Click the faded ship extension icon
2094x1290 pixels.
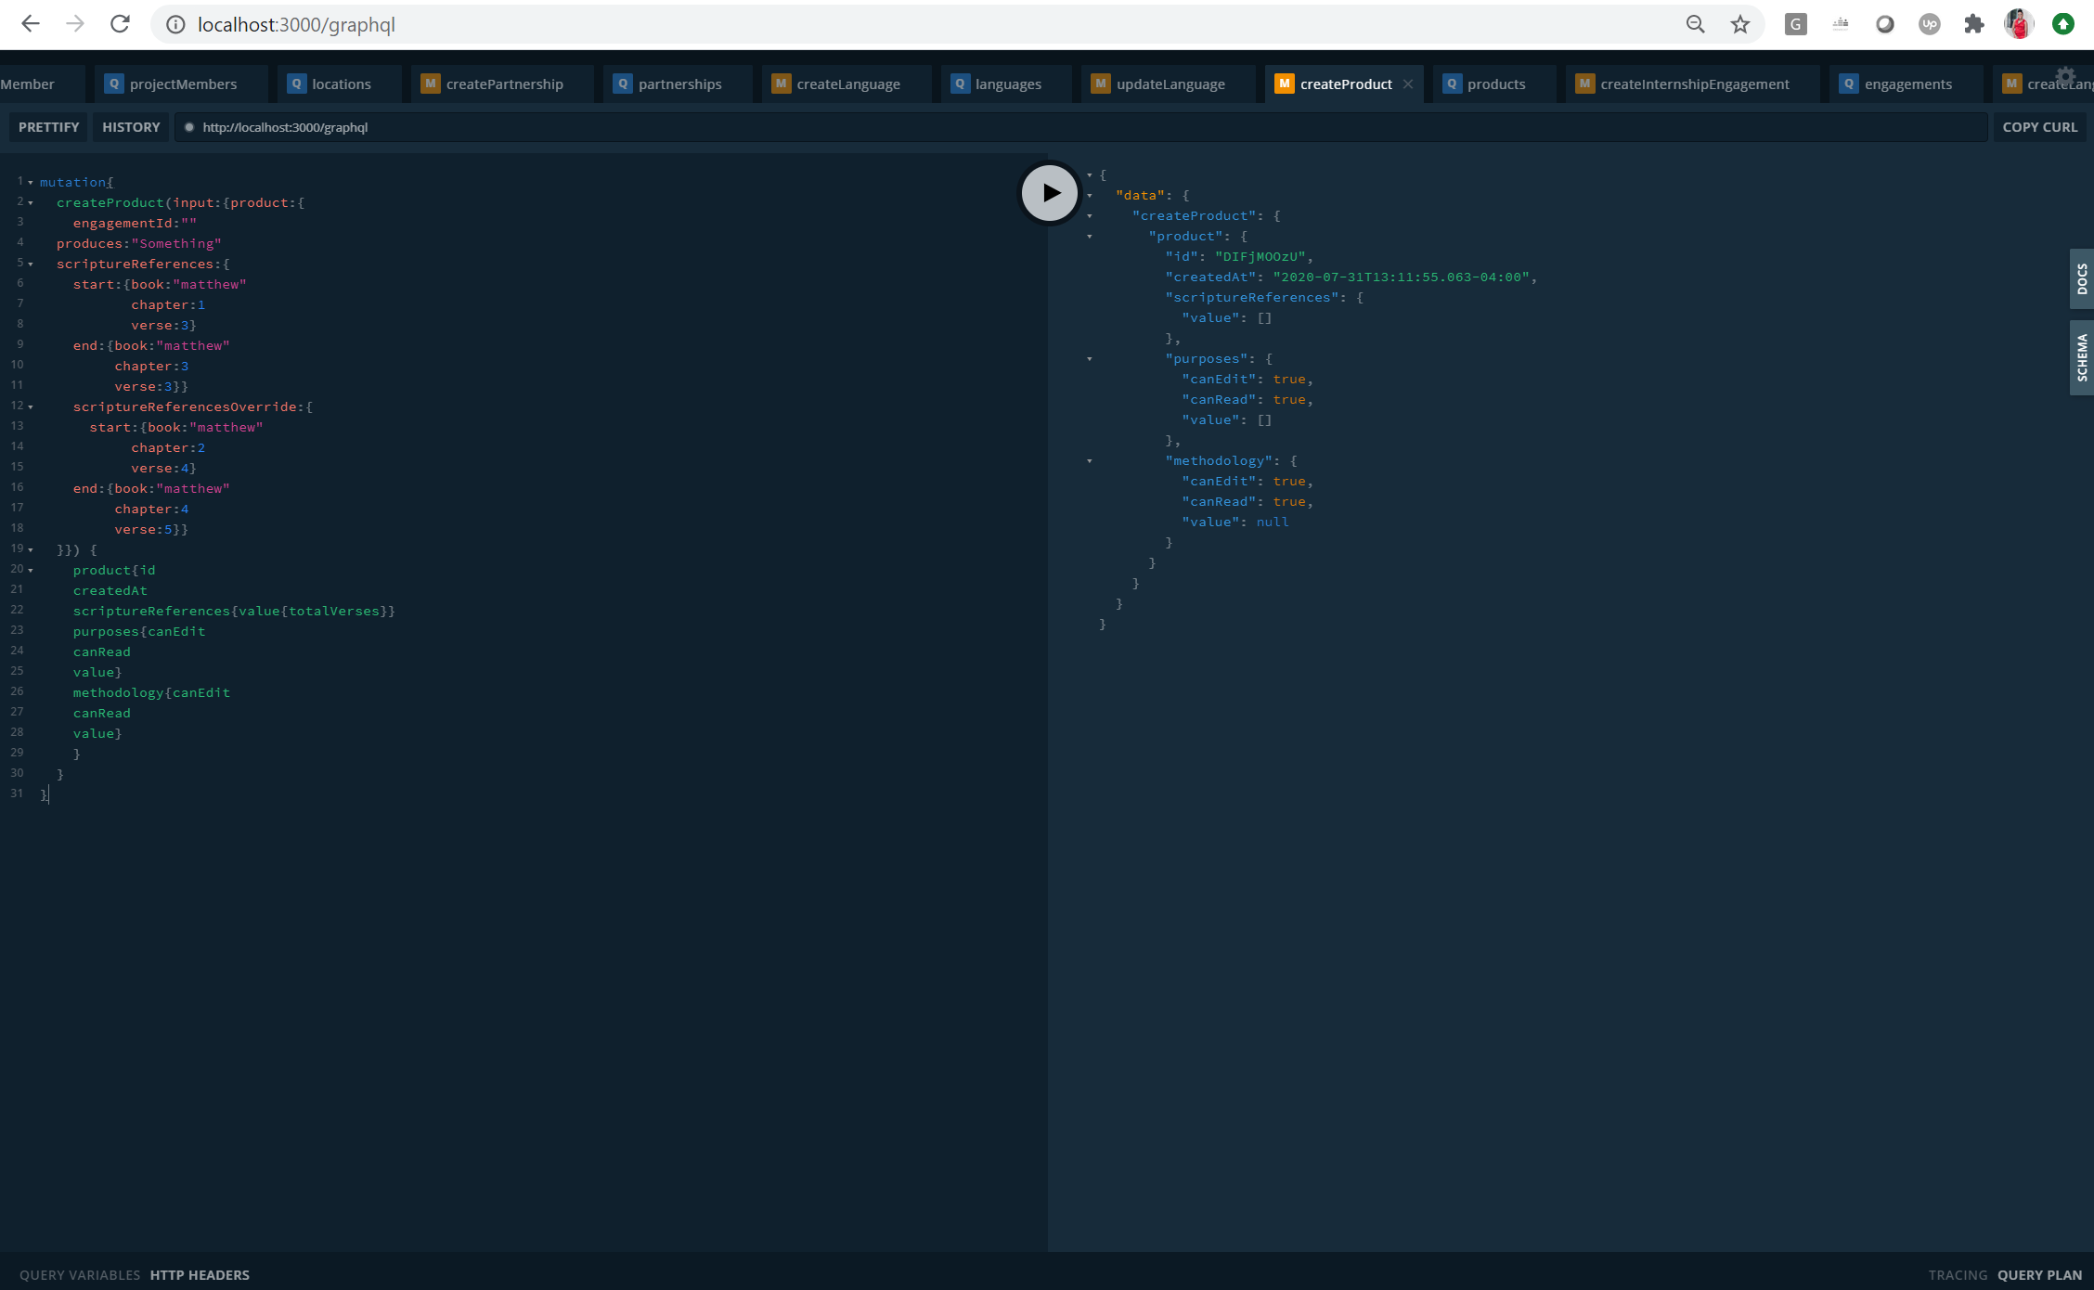[x=1841, y=25]
